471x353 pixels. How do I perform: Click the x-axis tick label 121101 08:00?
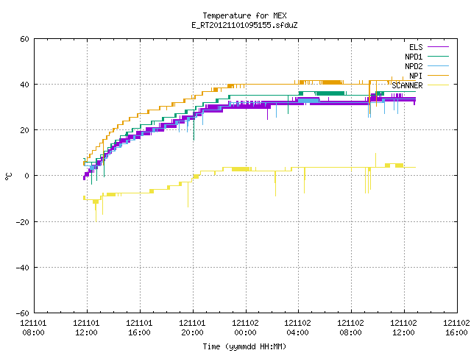point(33,328)
